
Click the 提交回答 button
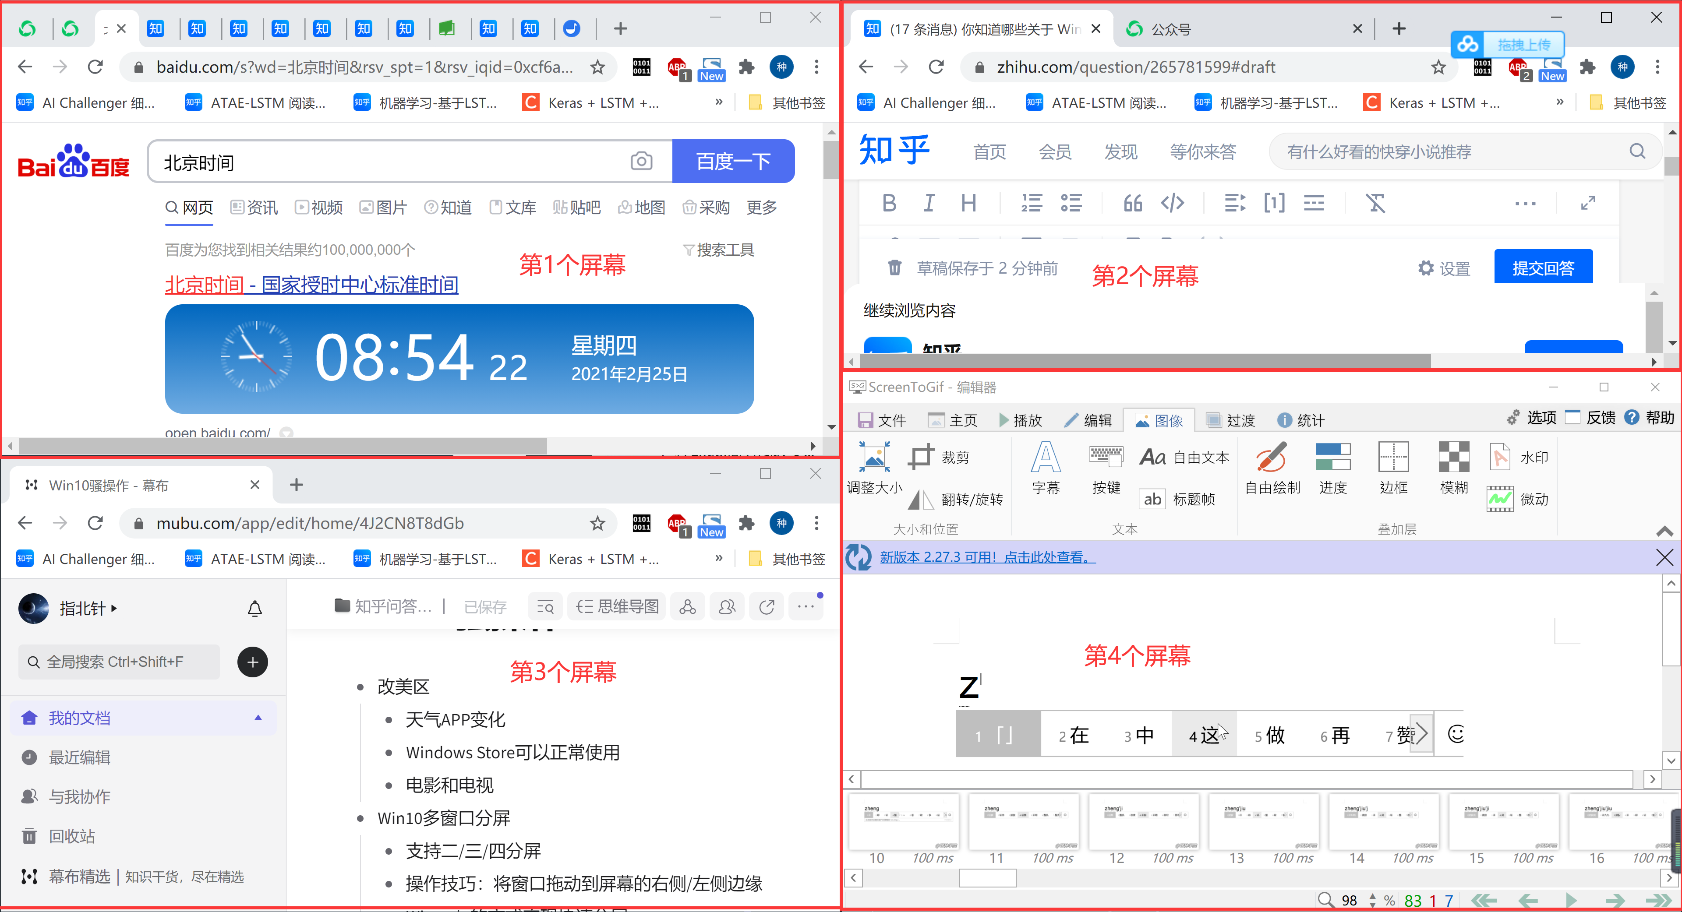point(1543,268)
